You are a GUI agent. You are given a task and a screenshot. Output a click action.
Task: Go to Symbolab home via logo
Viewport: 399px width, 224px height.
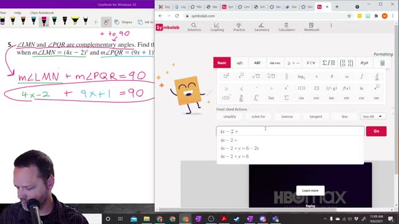tap(168, 27)
